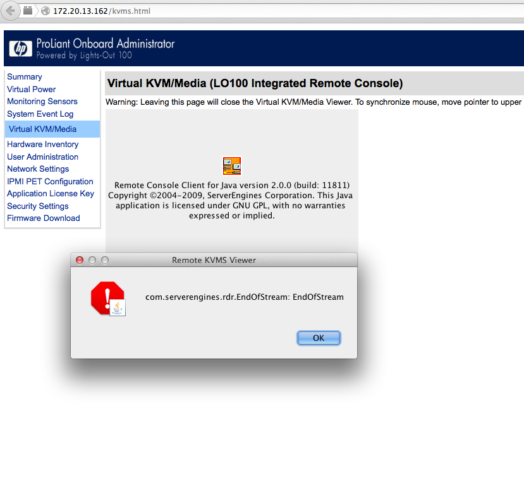Image resolution: width=524 pixels, height=481 pixels.
Task: Click the Virtual KVM/Media page heading
Action: coord(255,83)
